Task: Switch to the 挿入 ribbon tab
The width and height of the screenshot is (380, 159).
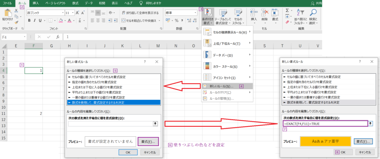Action: point(36,3)
